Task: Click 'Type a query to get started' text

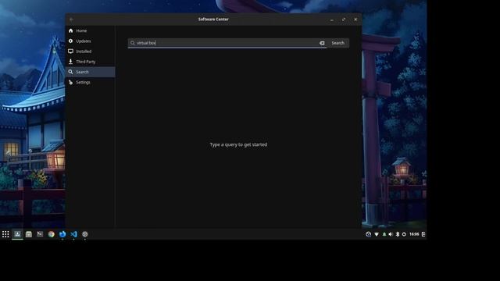Action: pyautogui.click(x=238, y=144)
